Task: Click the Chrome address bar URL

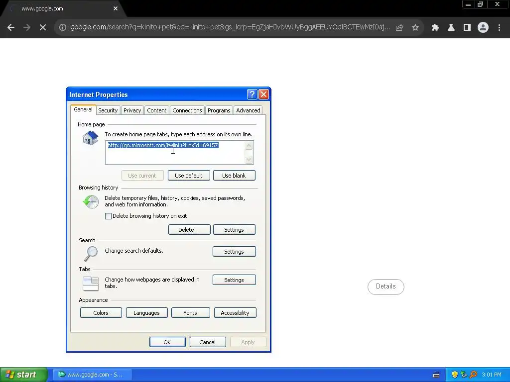Action: 230,27
